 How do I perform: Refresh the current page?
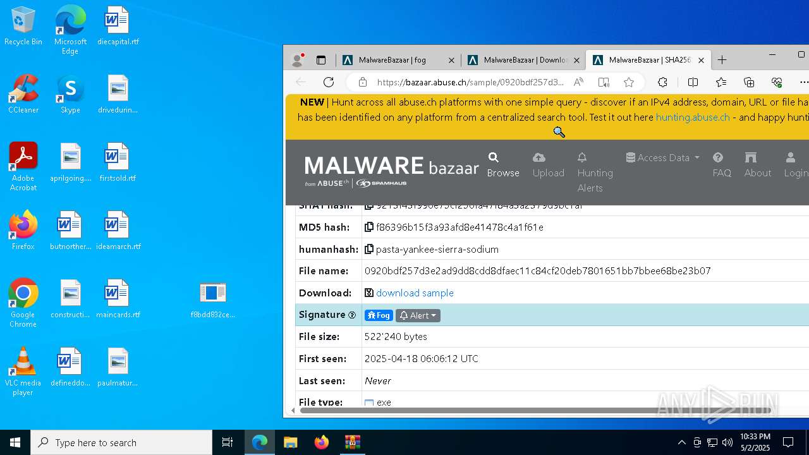(x=329, y=82)
